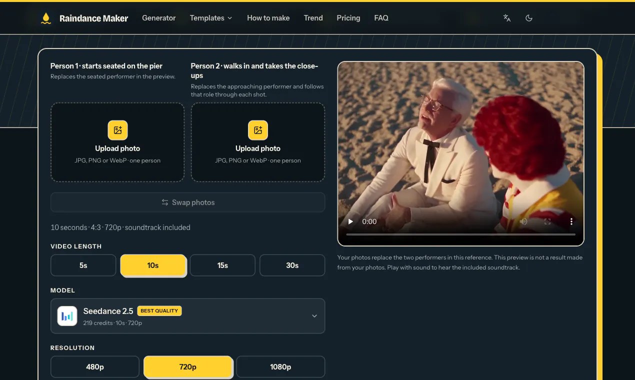Select the 5s video length
The height and width of the screenshot is (380, 635).
83,265
